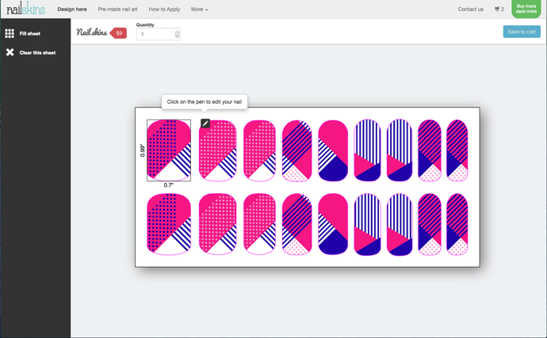Viewport: 547px width, 338px height.
Task: Click Clear this sheet label
Action: (37, 52)
